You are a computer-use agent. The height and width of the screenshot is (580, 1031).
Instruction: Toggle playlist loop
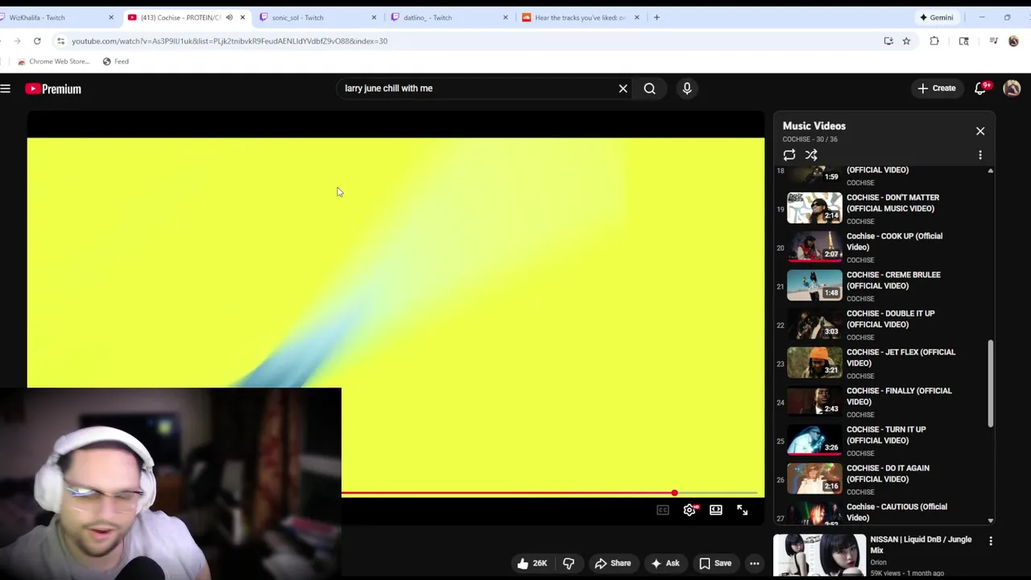click(789, 155)
